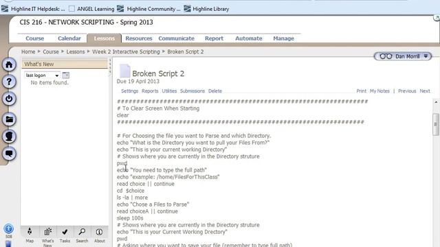The width and height of the screenshot is (440, 247).
Task: Click the Delete link
Action: pyautogui.click(x=215, y=91)
